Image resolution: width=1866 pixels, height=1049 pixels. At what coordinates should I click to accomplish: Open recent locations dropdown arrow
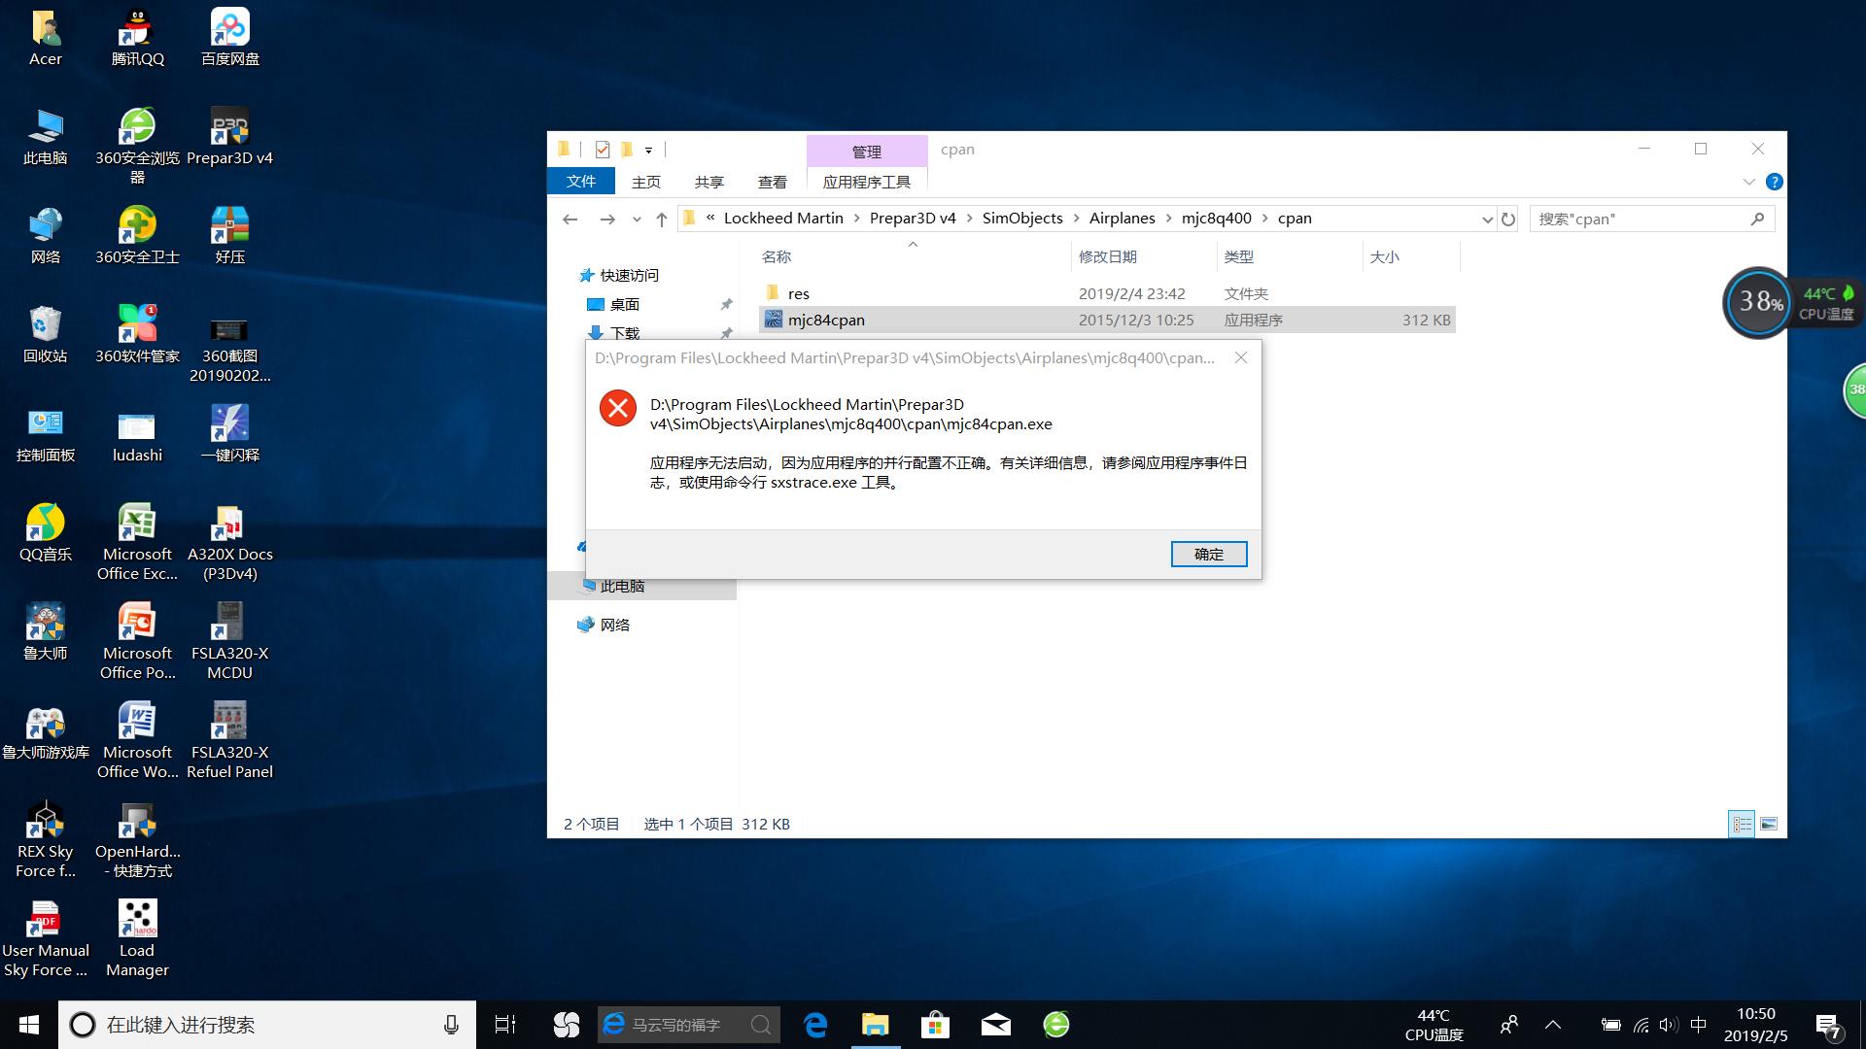pyautogui.click(x=637, y=220)
